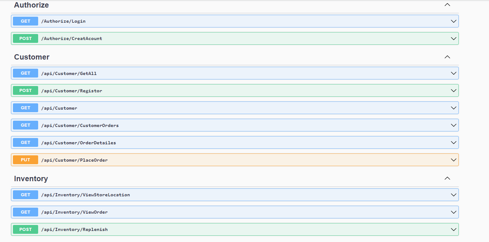Click GET badge of /api/Inventory/ViewStoreLocation

click(26, 195)
